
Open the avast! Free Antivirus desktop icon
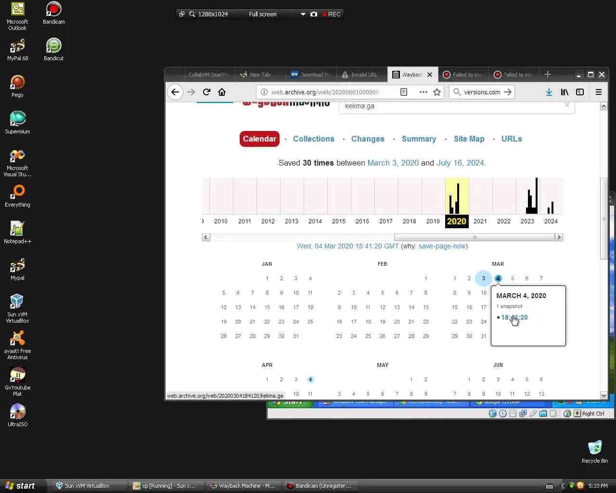[x=17, y=345]
